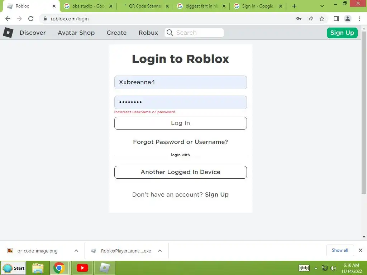Click the taskbar clock showing 6:10 AM
The image size is (367, 275).
point(351,268)
